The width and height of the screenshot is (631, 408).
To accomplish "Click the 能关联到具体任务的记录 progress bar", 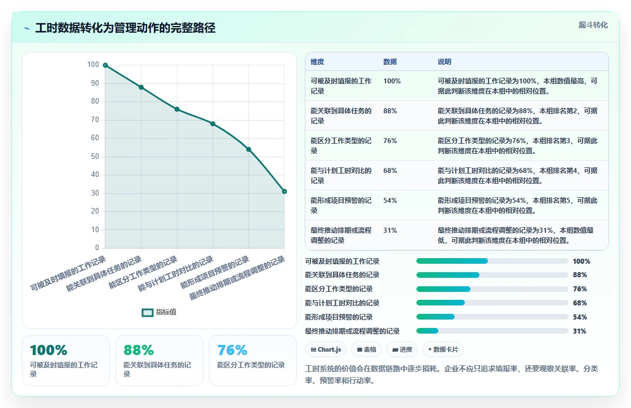I will tap(492, 275).
